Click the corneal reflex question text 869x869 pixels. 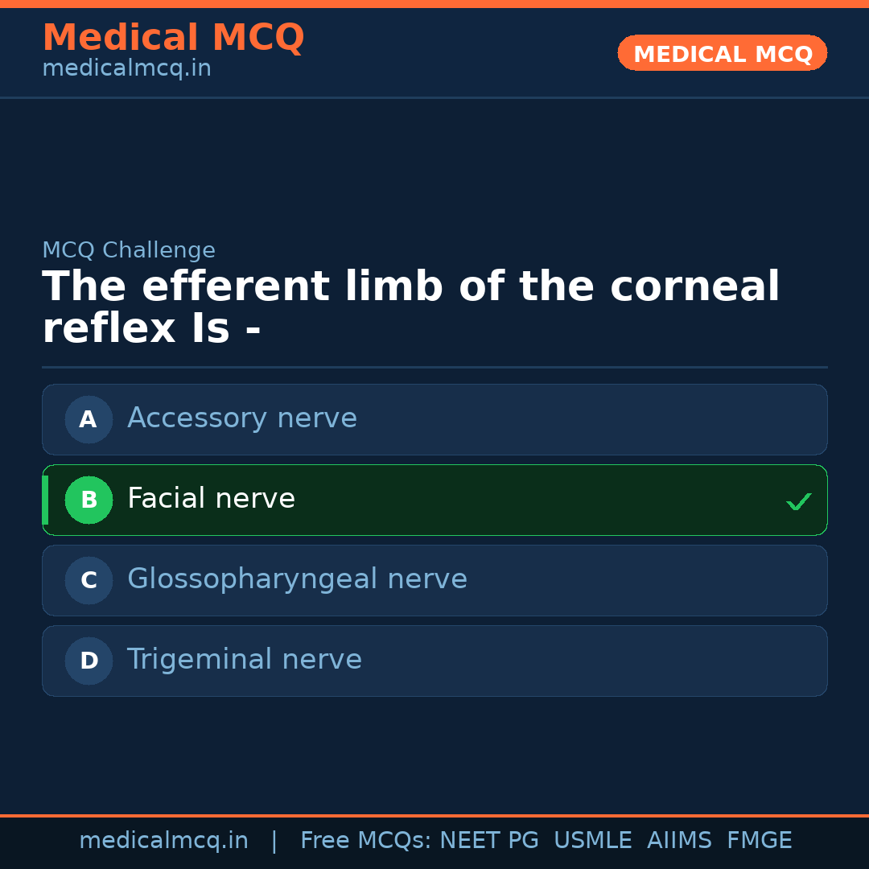410,308
